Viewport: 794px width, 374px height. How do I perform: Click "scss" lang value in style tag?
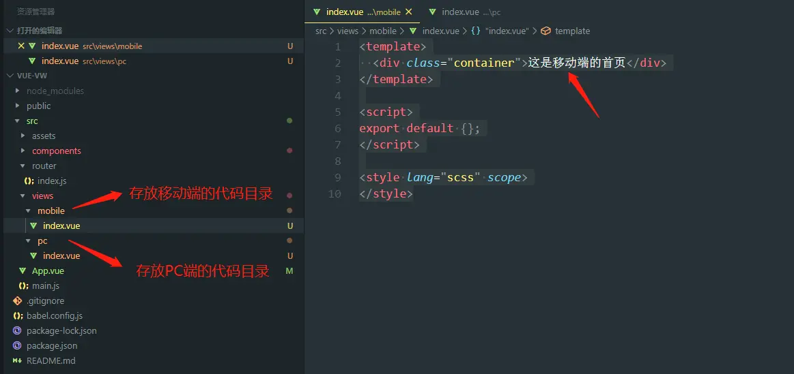[x=460, y=178]
